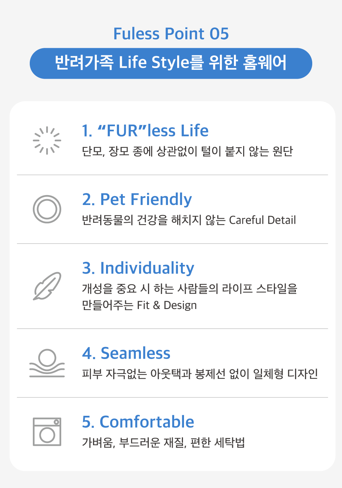This screenshot has height=488, width=342.
Task: Click the Fuless Point 05 title
Action: coord(171,34)
